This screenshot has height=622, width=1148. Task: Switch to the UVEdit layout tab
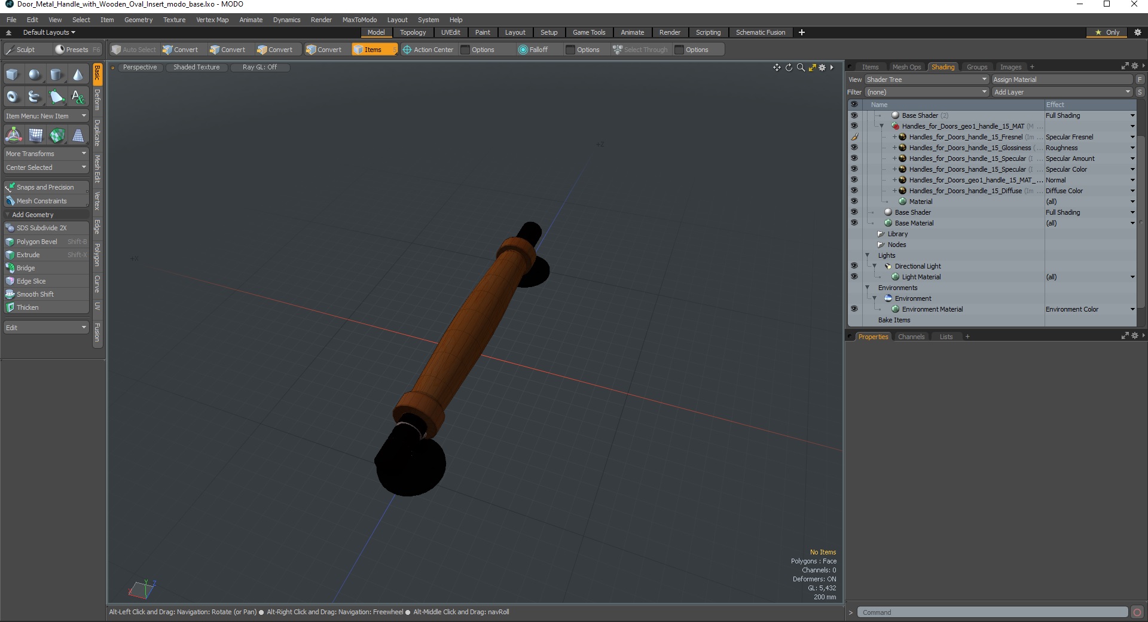pyautogui.click(x=450, y=32)
